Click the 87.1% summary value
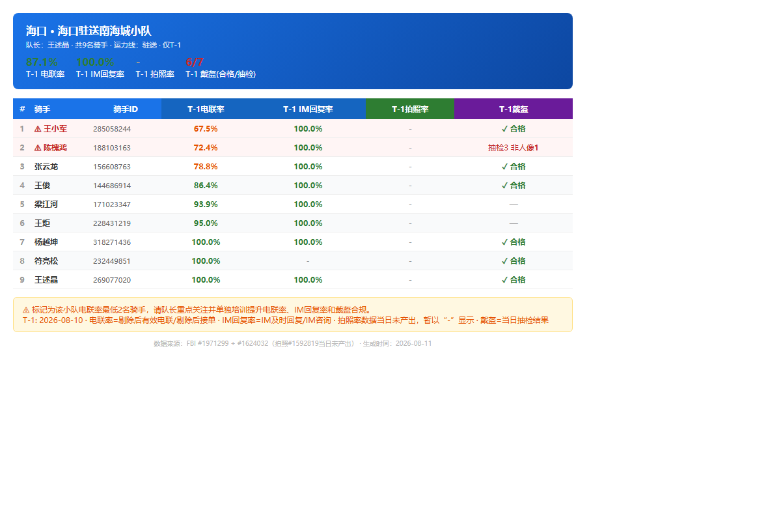Viewport: 781px width, 521px height. 42,63
